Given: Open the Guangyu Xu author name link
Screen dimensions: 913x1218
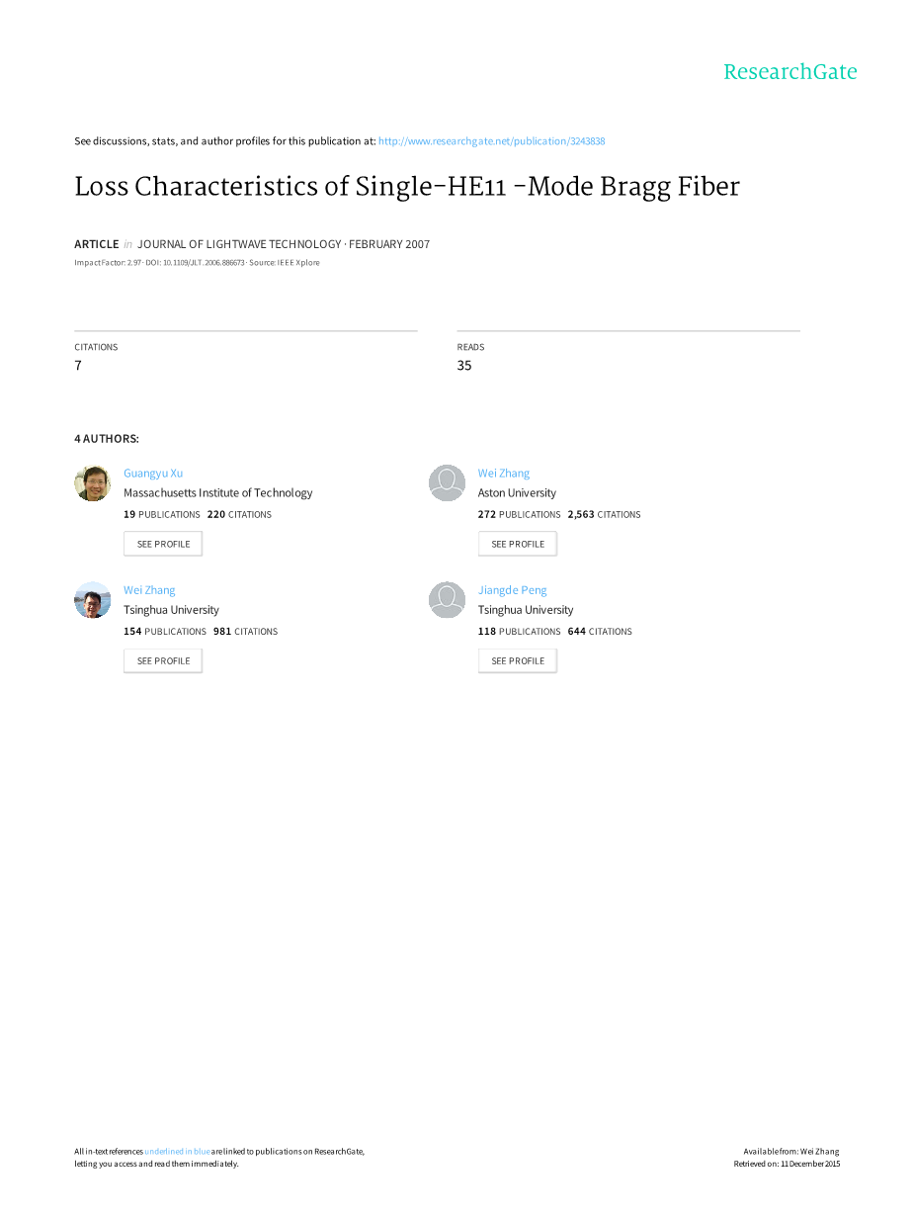Looking at the screenshot, I should tap(153, 474).
